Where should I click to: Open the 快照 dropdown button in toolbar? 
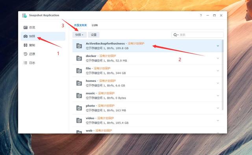click(80, 35)
